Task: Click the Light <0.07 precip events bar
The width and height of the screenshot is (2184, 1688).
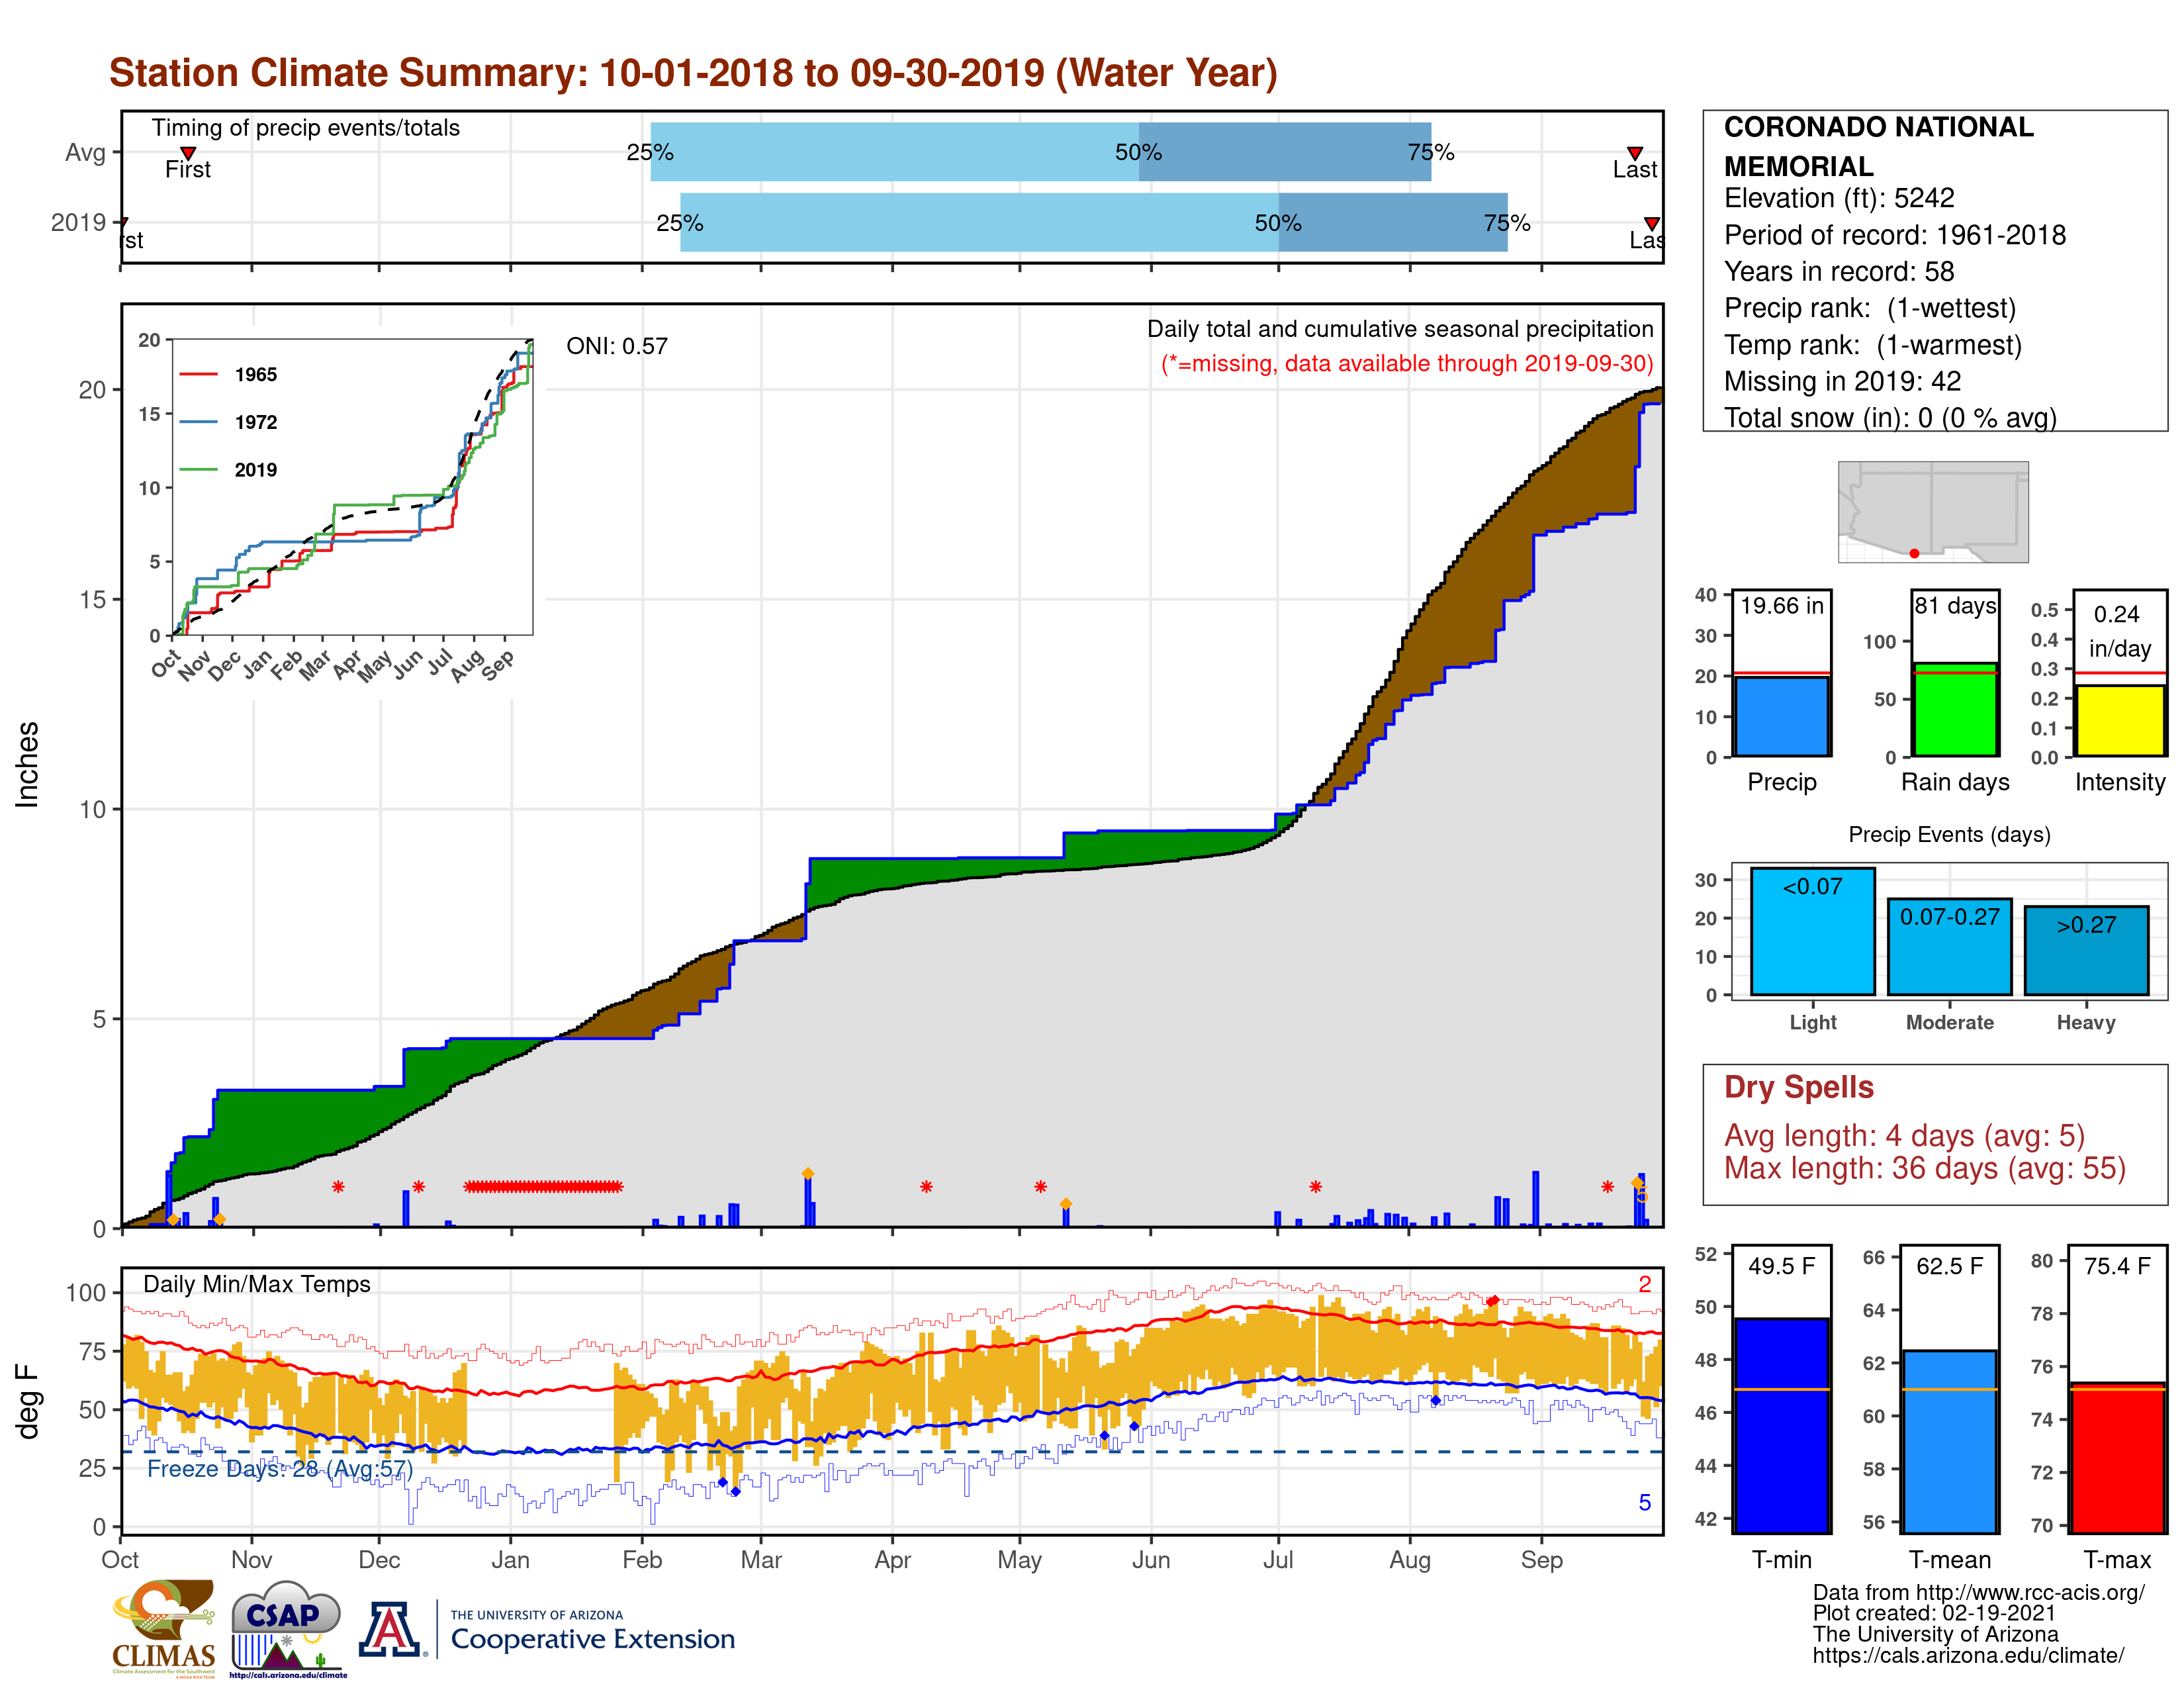Action: (x=1812, y=931)
